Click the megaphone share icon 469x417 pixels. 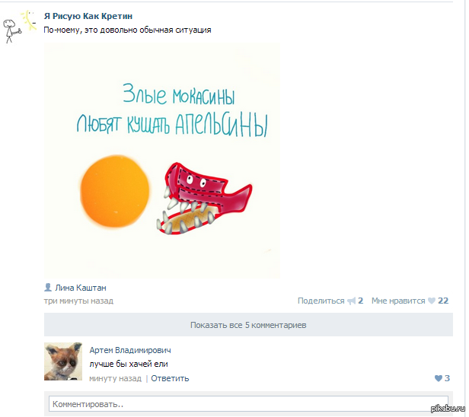point(351,301)
